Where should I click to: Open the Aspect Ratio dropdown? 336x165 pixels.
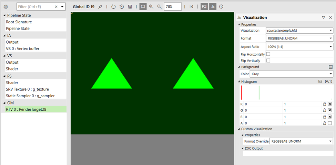pyautogui.click(x=299, y=47)
